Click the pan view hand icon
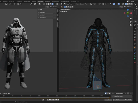Screen dimensions: 138x103 coord(131,22)
